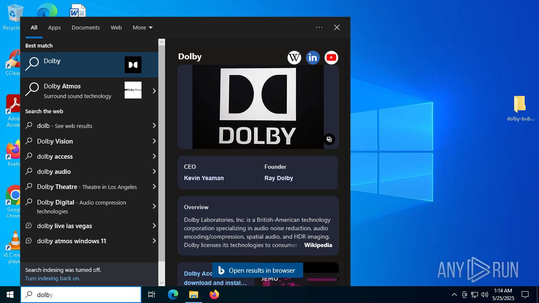
Task: Select the Adobe Acrobat desktop shortcut
Action: point(13,111)
